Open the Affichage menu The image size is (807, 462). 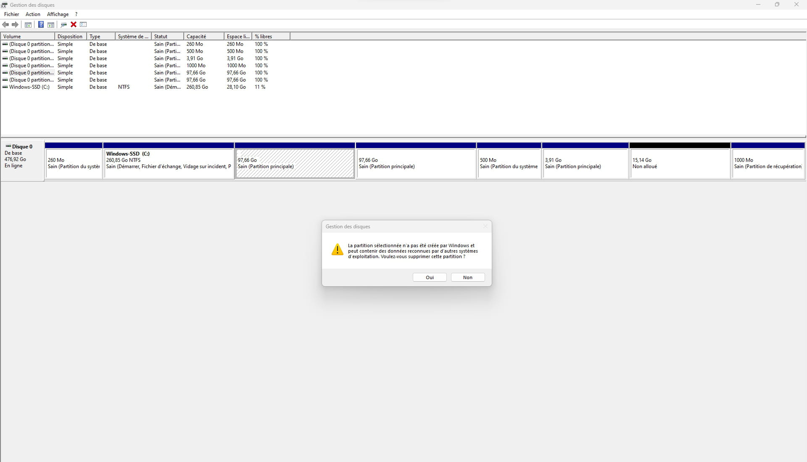[x=58, y=14]
